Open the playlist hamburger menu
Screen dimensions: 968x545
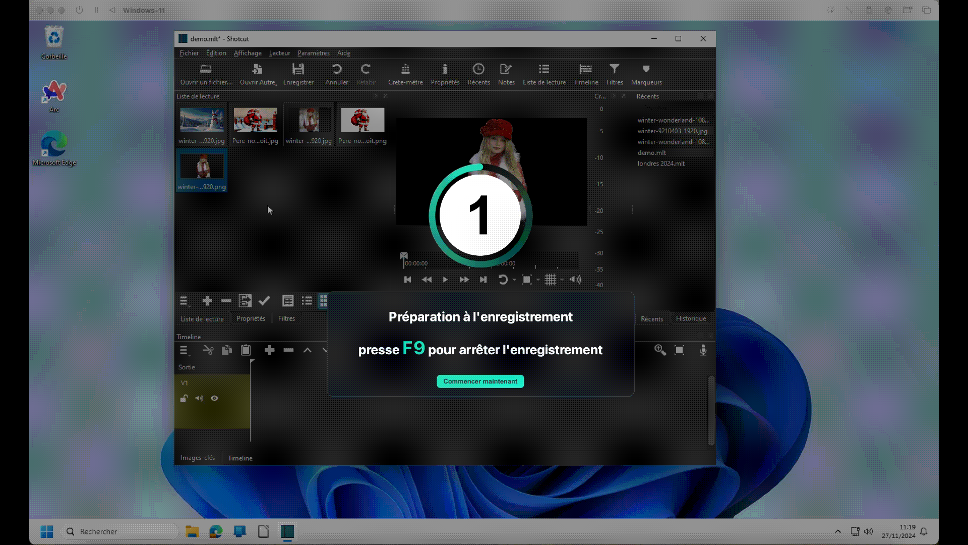click(185, 301)
